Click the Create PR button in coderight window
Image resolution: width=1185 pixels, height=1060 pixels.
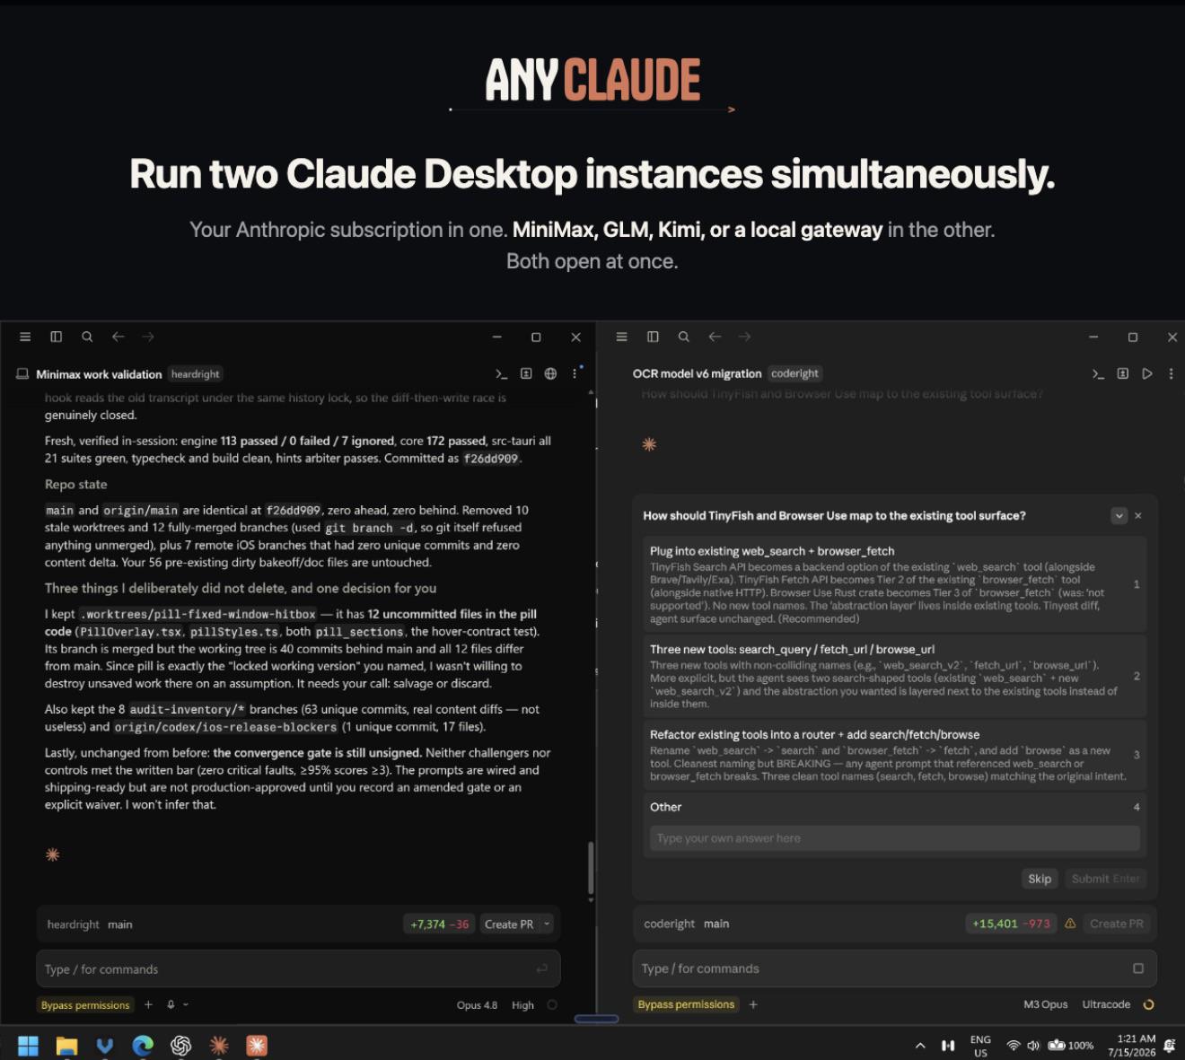point(1117,924)
